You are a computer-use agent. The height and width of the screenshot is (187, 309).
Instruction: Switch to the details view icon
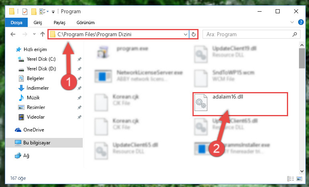point(290,179)
